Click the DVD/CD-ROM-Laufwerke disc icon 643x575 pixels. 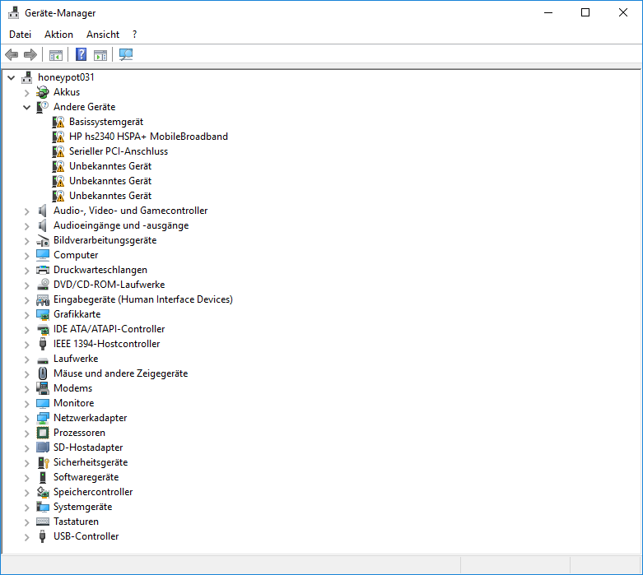[x=43, y=285]
